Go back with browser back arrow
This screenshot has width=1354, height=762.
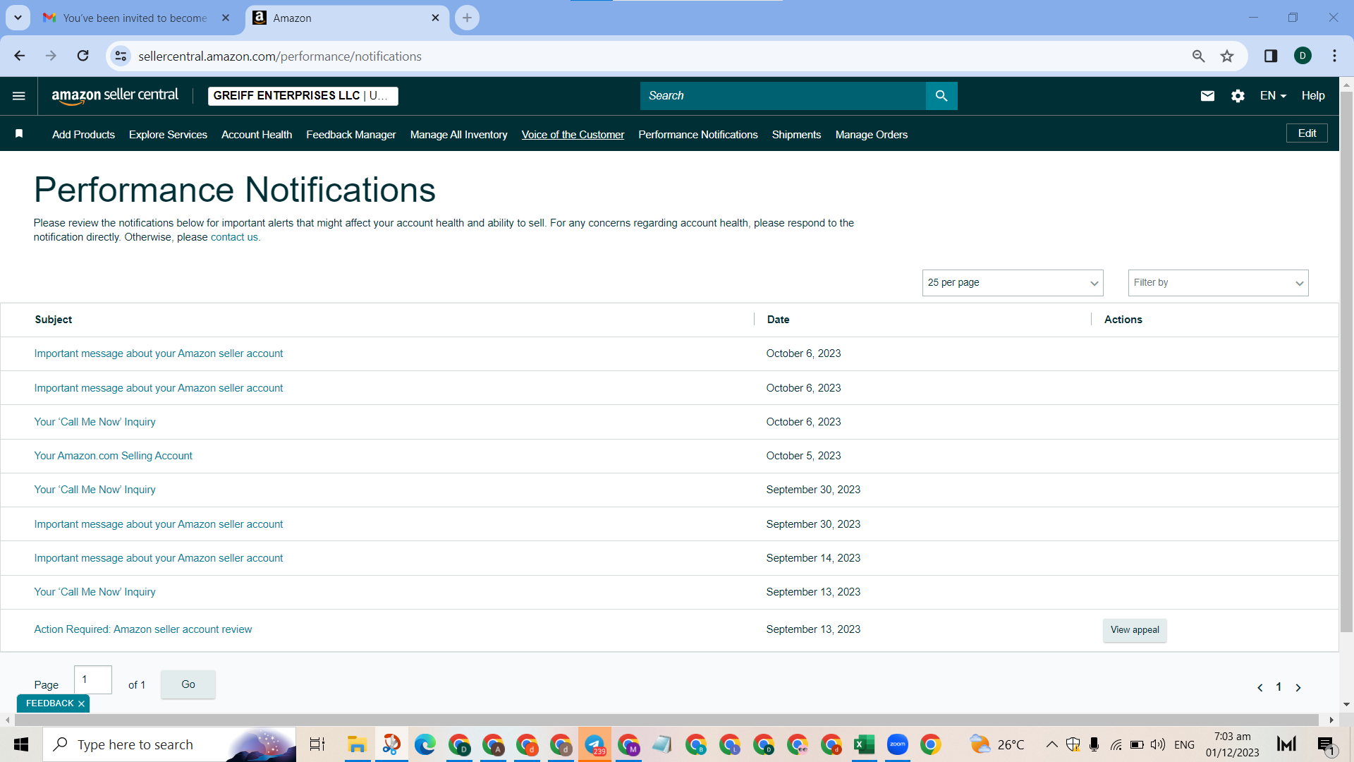click(20, 56)
